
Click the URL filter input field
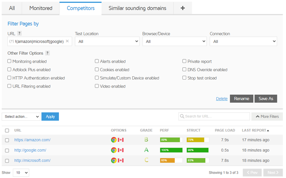[40, 41]
